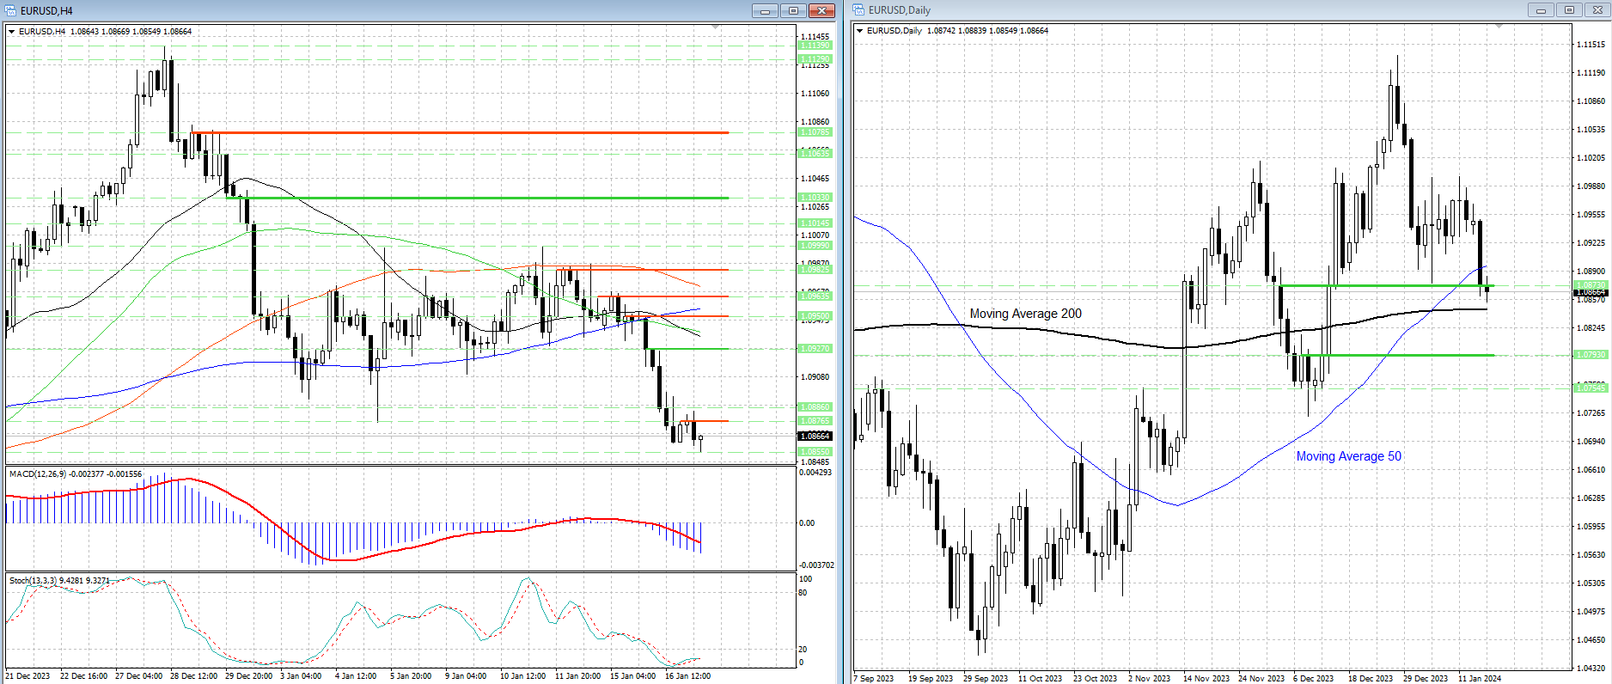Click the EURUSD,H4 title bar text
Image resolution: width=1612 pixels, height=684 pixels.
46,11
